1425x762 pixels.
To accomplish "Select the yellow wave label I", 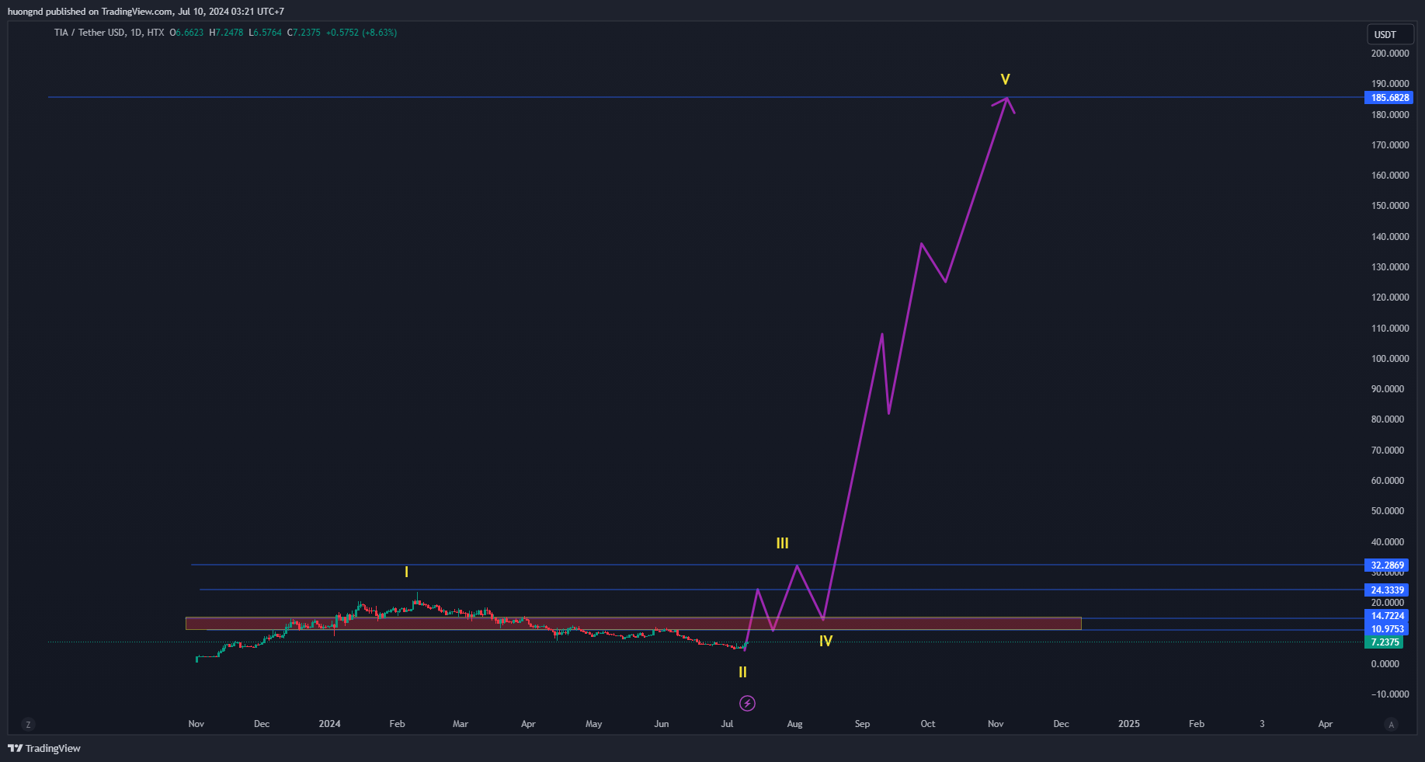I will click(406, 572).
